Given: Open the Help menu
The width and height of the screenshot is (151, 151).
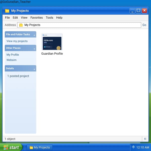Looking at the screenshot, I should coord(59,18).
